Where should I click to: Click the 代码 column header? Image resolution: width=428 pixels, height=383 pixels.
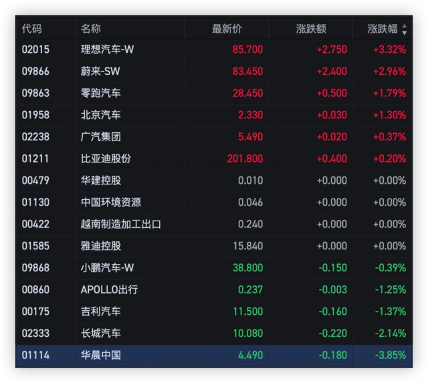32,29
